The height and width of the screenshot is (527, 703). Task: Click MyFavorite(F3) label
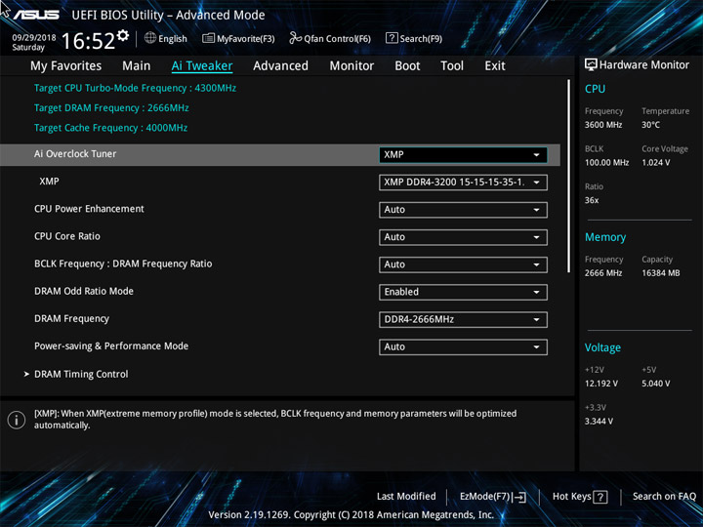coord(246,39)
